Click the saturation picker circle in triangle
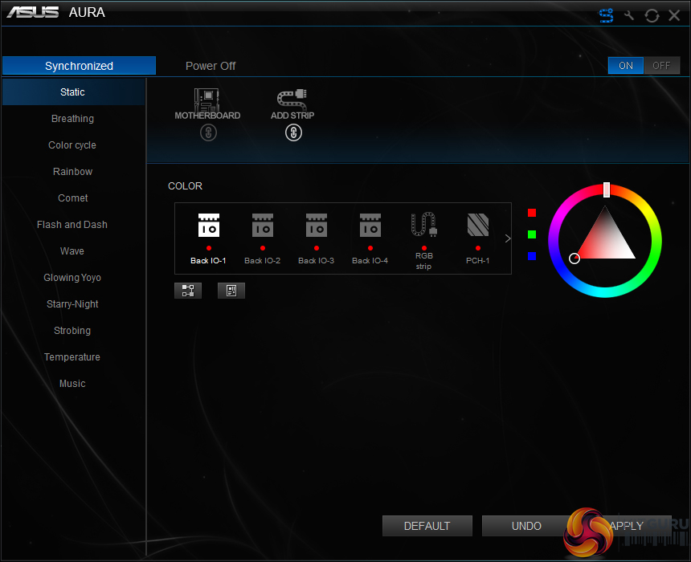Viewport: 691px width, 562px height. coord(574,259)
